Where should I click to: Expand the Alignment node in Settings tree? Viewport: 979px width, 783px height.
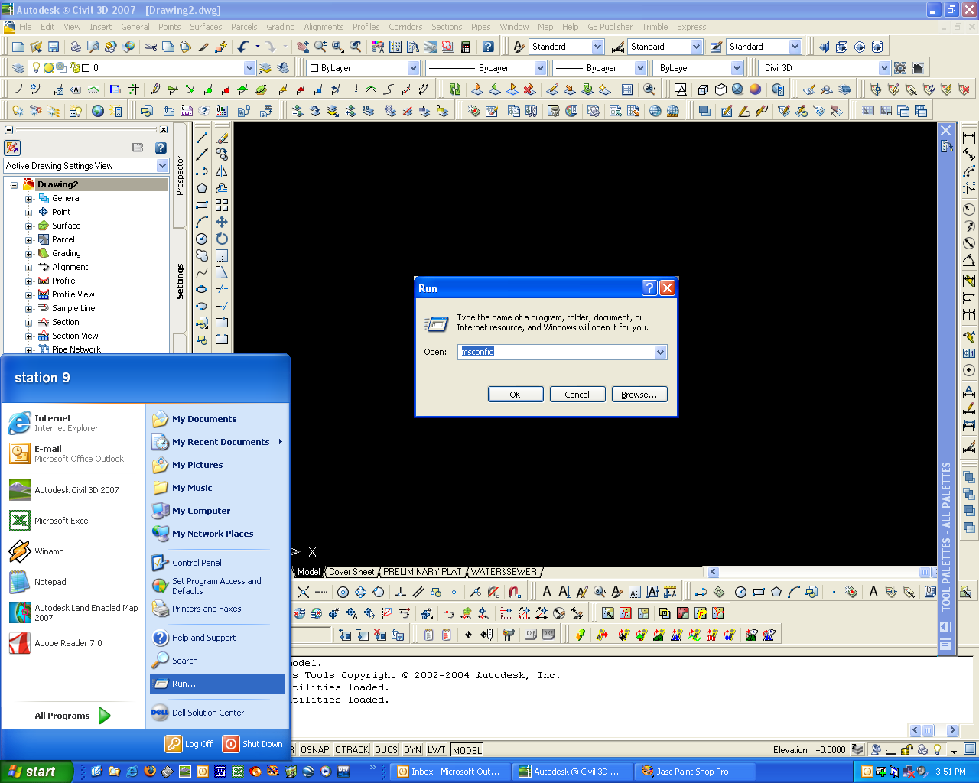click(x=28, y=268)
